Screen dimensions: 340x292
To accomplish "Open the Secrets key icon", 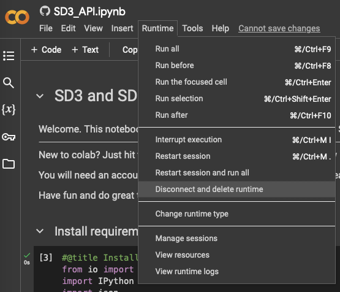I will [x=9, y=137].
